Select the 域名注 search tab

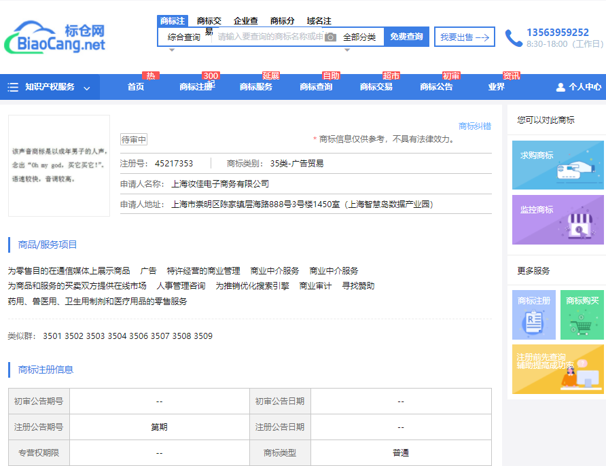click(x=319, y=21)
